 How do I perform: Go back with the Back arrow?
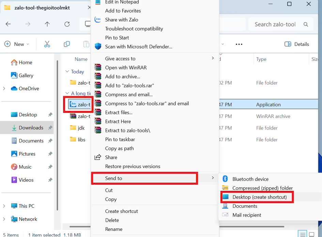(8, 24)
